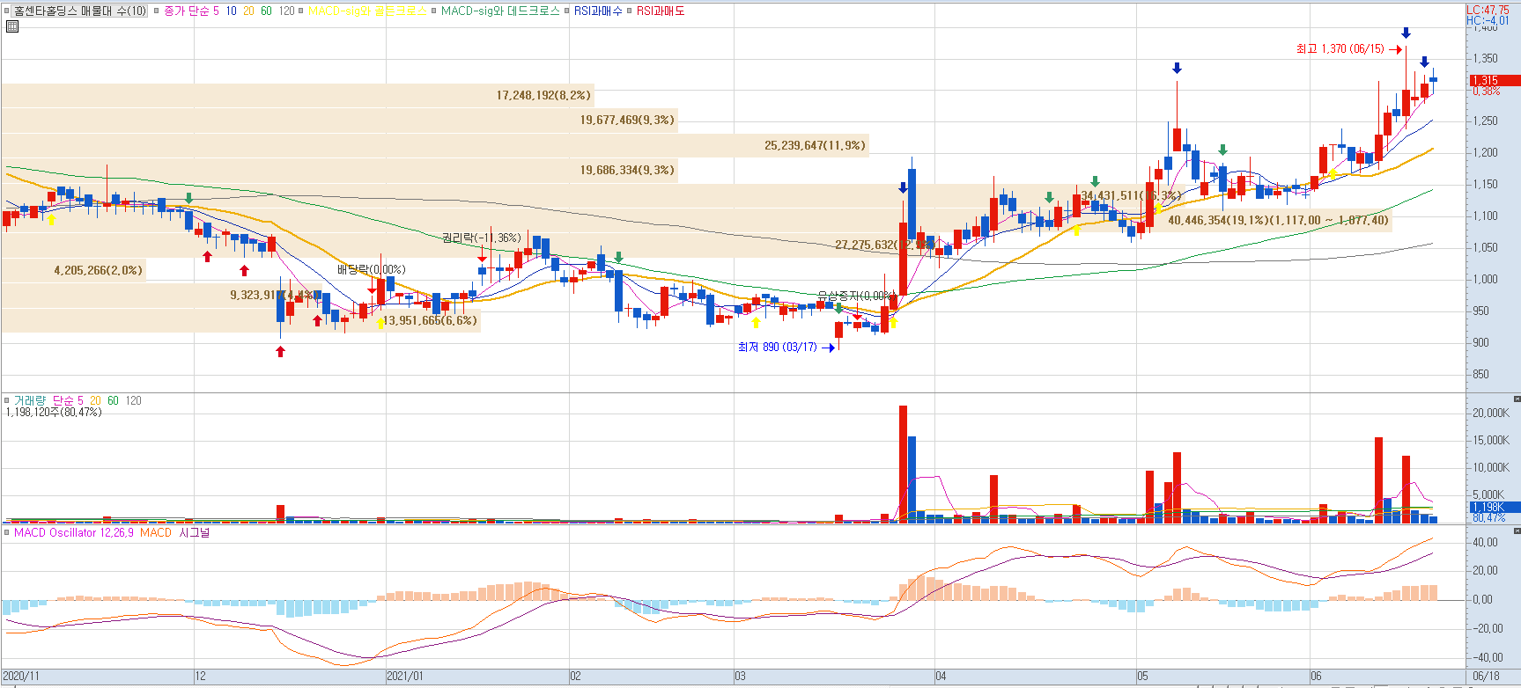Screen dimensions: 1521x688
Task: Click the 25,239,647(11.9%) volume profile label
Action: click(815, 145)
